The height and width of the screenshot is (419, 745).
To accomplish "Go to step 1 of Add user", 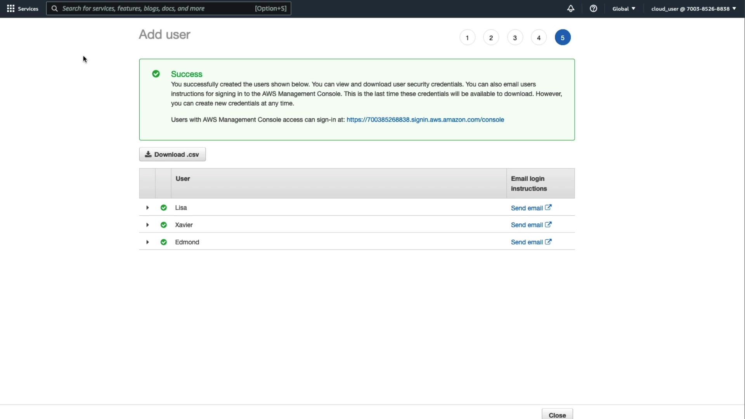I will point(467,38).
